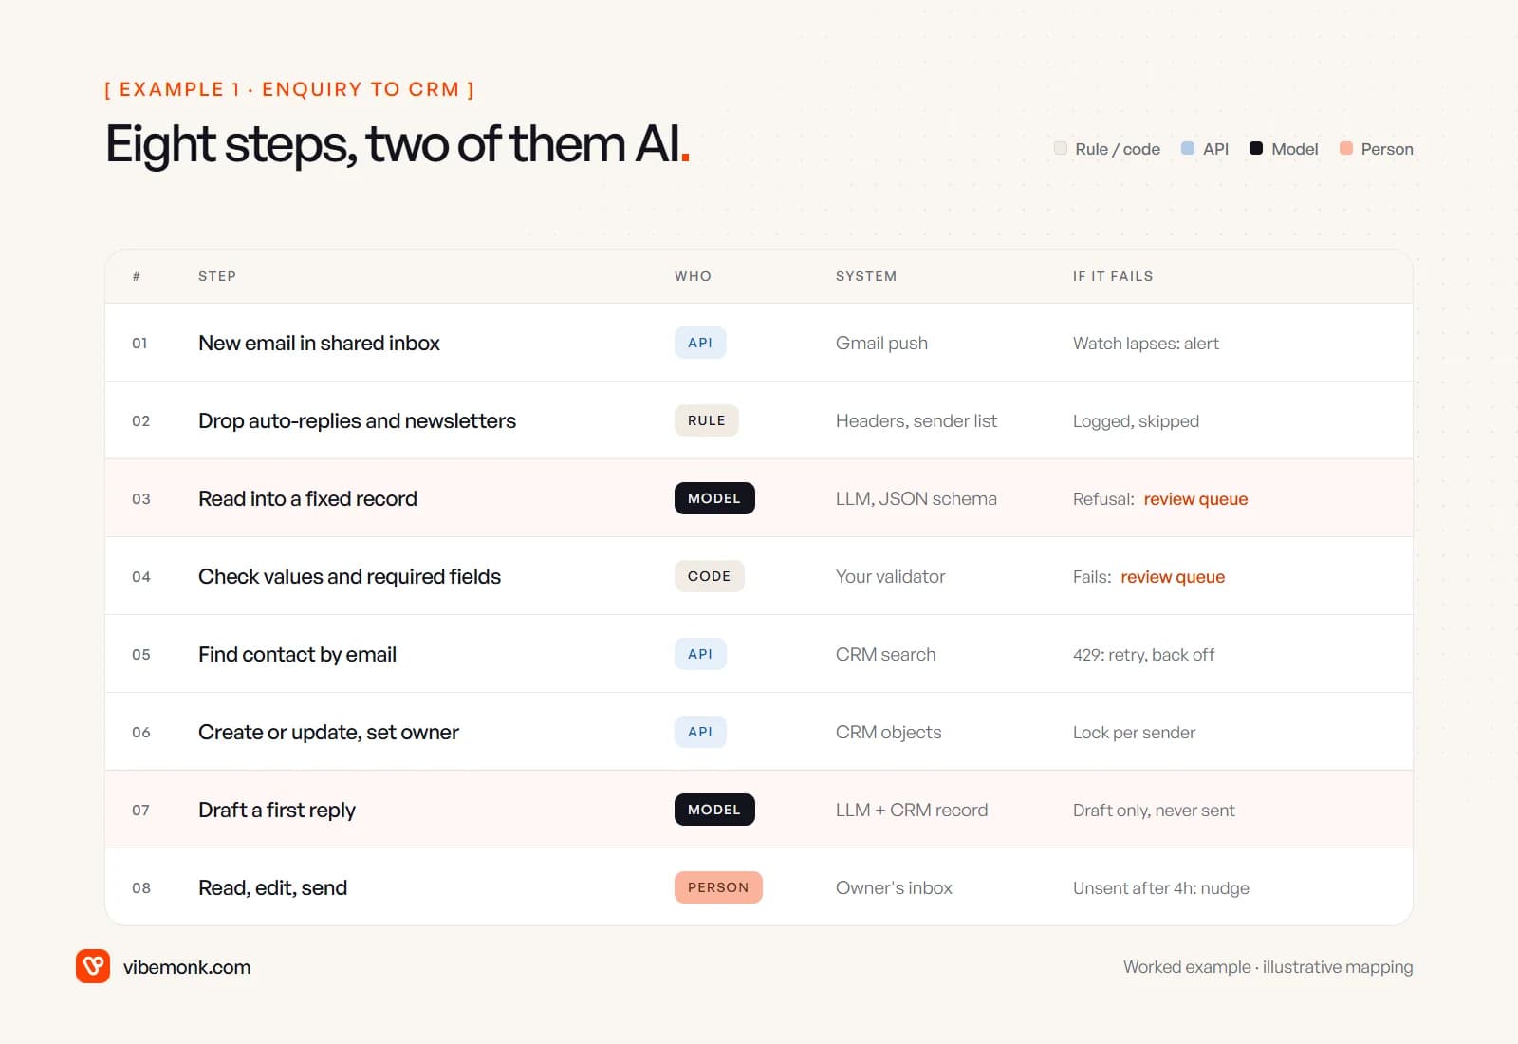Screen dimensions: 1518x1044
Task: Click the API badge in row 01
Action: coord(700,343)
